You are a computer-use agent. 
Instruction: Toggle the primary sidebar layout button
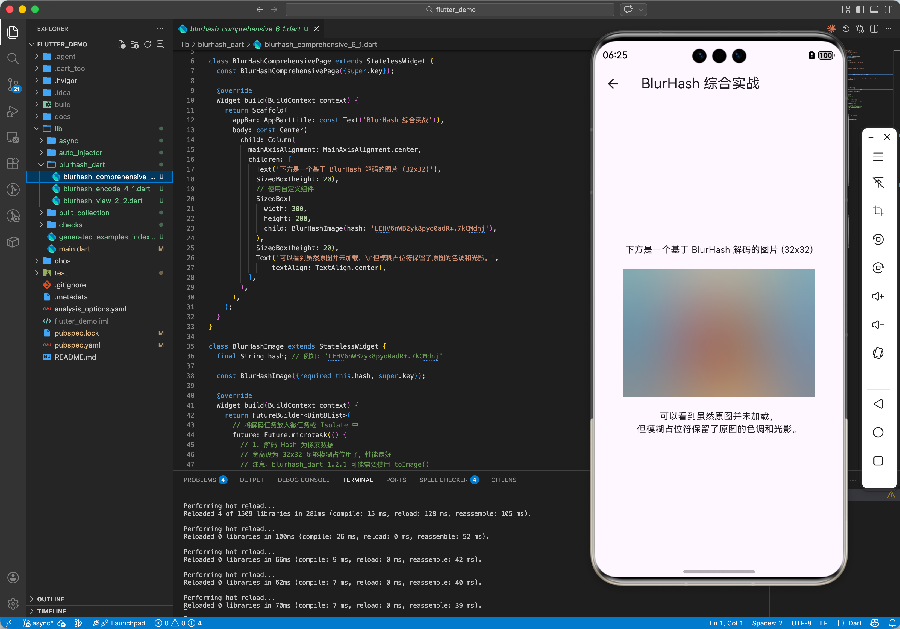pyautogui.click(x=860, y=9)
